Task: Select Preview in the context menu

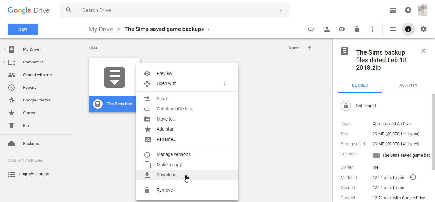Action: [x=187, y=73]
